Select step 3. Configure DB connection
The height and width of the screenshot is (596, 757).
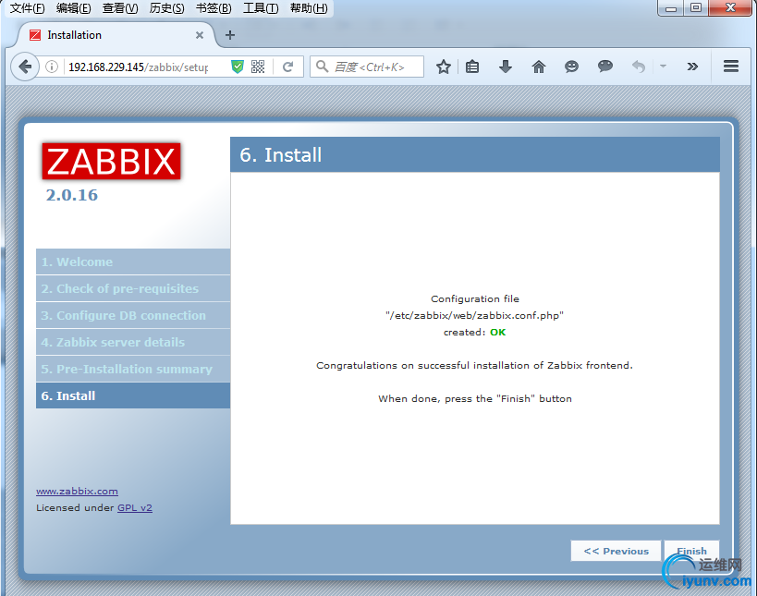133,315
